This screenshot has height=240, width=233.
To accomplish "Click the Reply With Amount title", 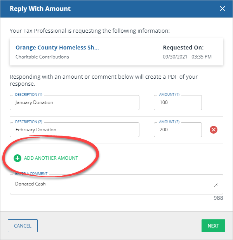I will click(x=40, y=9).
